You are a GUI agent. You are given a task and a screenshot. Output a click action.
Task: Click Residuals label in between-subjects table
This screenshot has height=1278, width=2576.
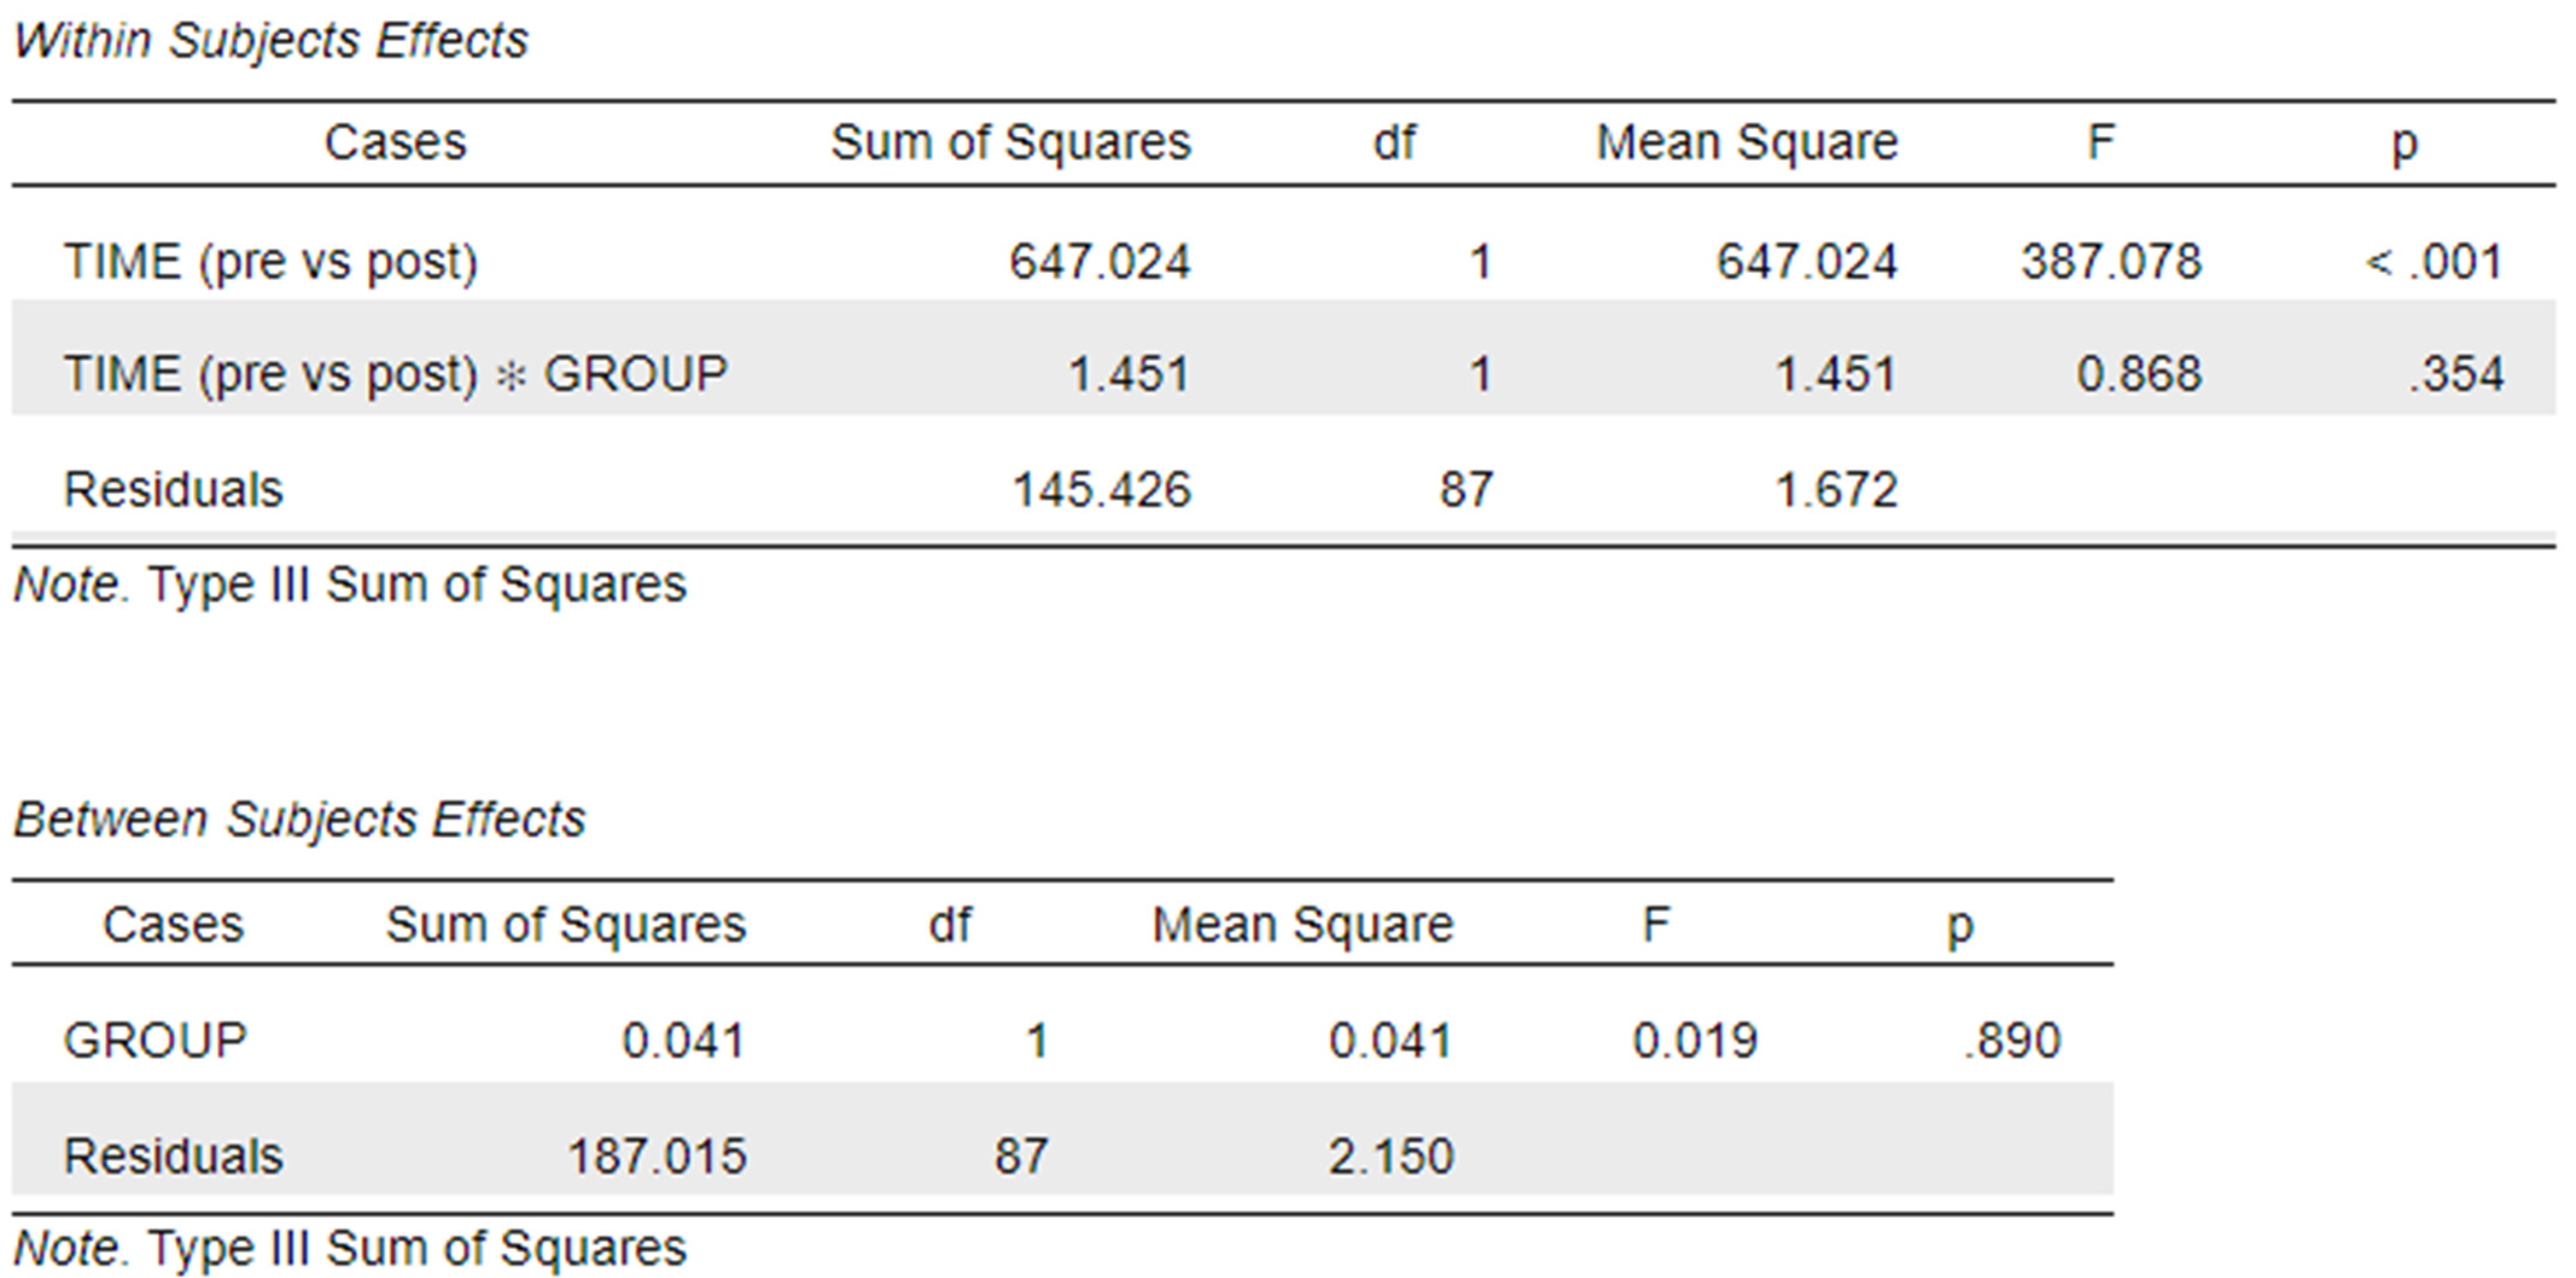(x=173, y=1156)
